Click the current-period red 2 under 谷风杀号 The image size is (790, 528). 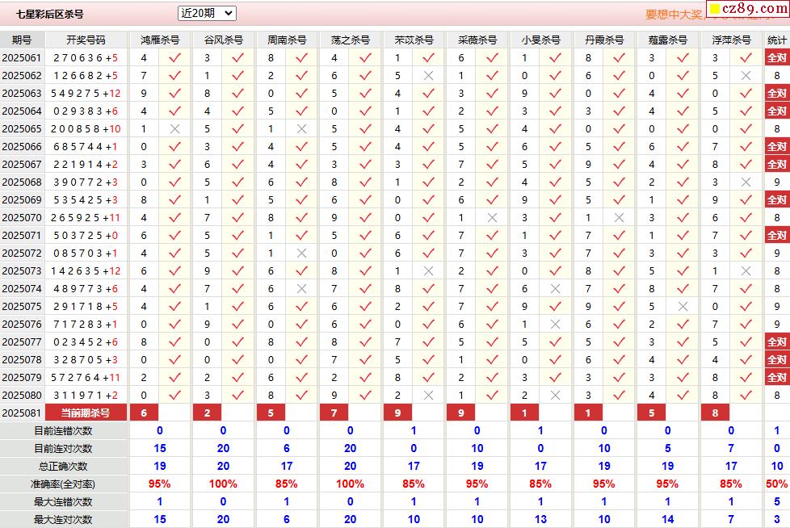[x=207, y=413]
